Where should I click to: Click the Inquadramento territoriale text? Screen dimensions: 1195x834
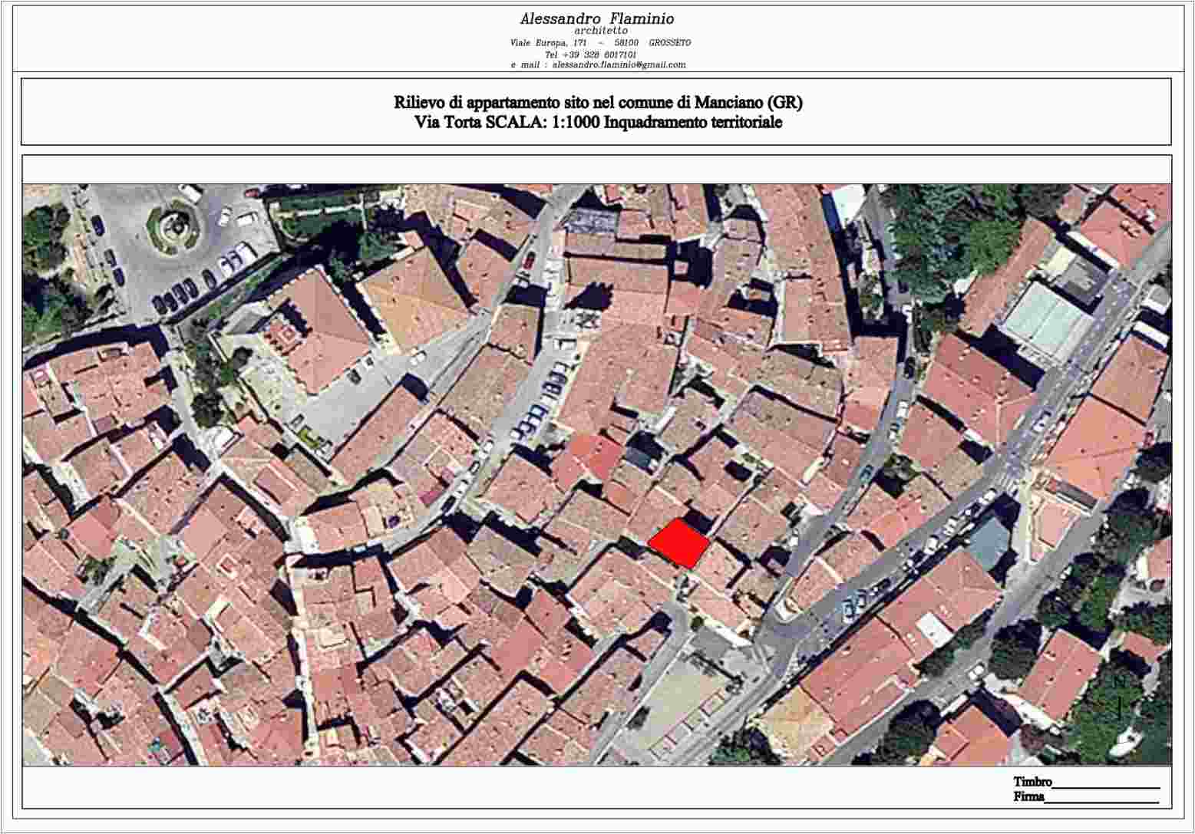pos(693,123)
